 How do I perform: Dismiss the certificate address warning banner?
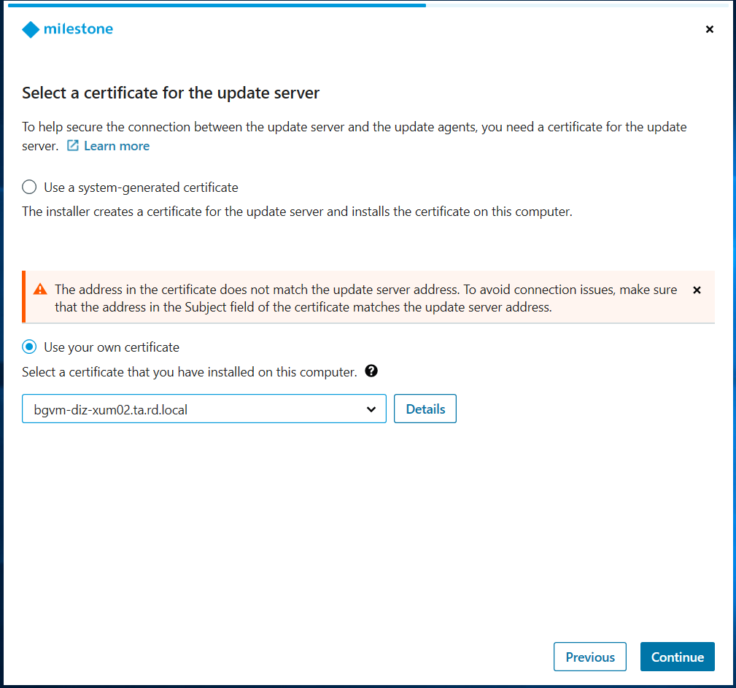697,290
